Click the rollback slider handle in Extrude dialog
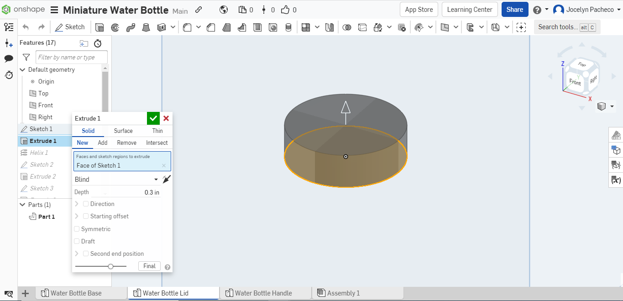 [110, 266]
